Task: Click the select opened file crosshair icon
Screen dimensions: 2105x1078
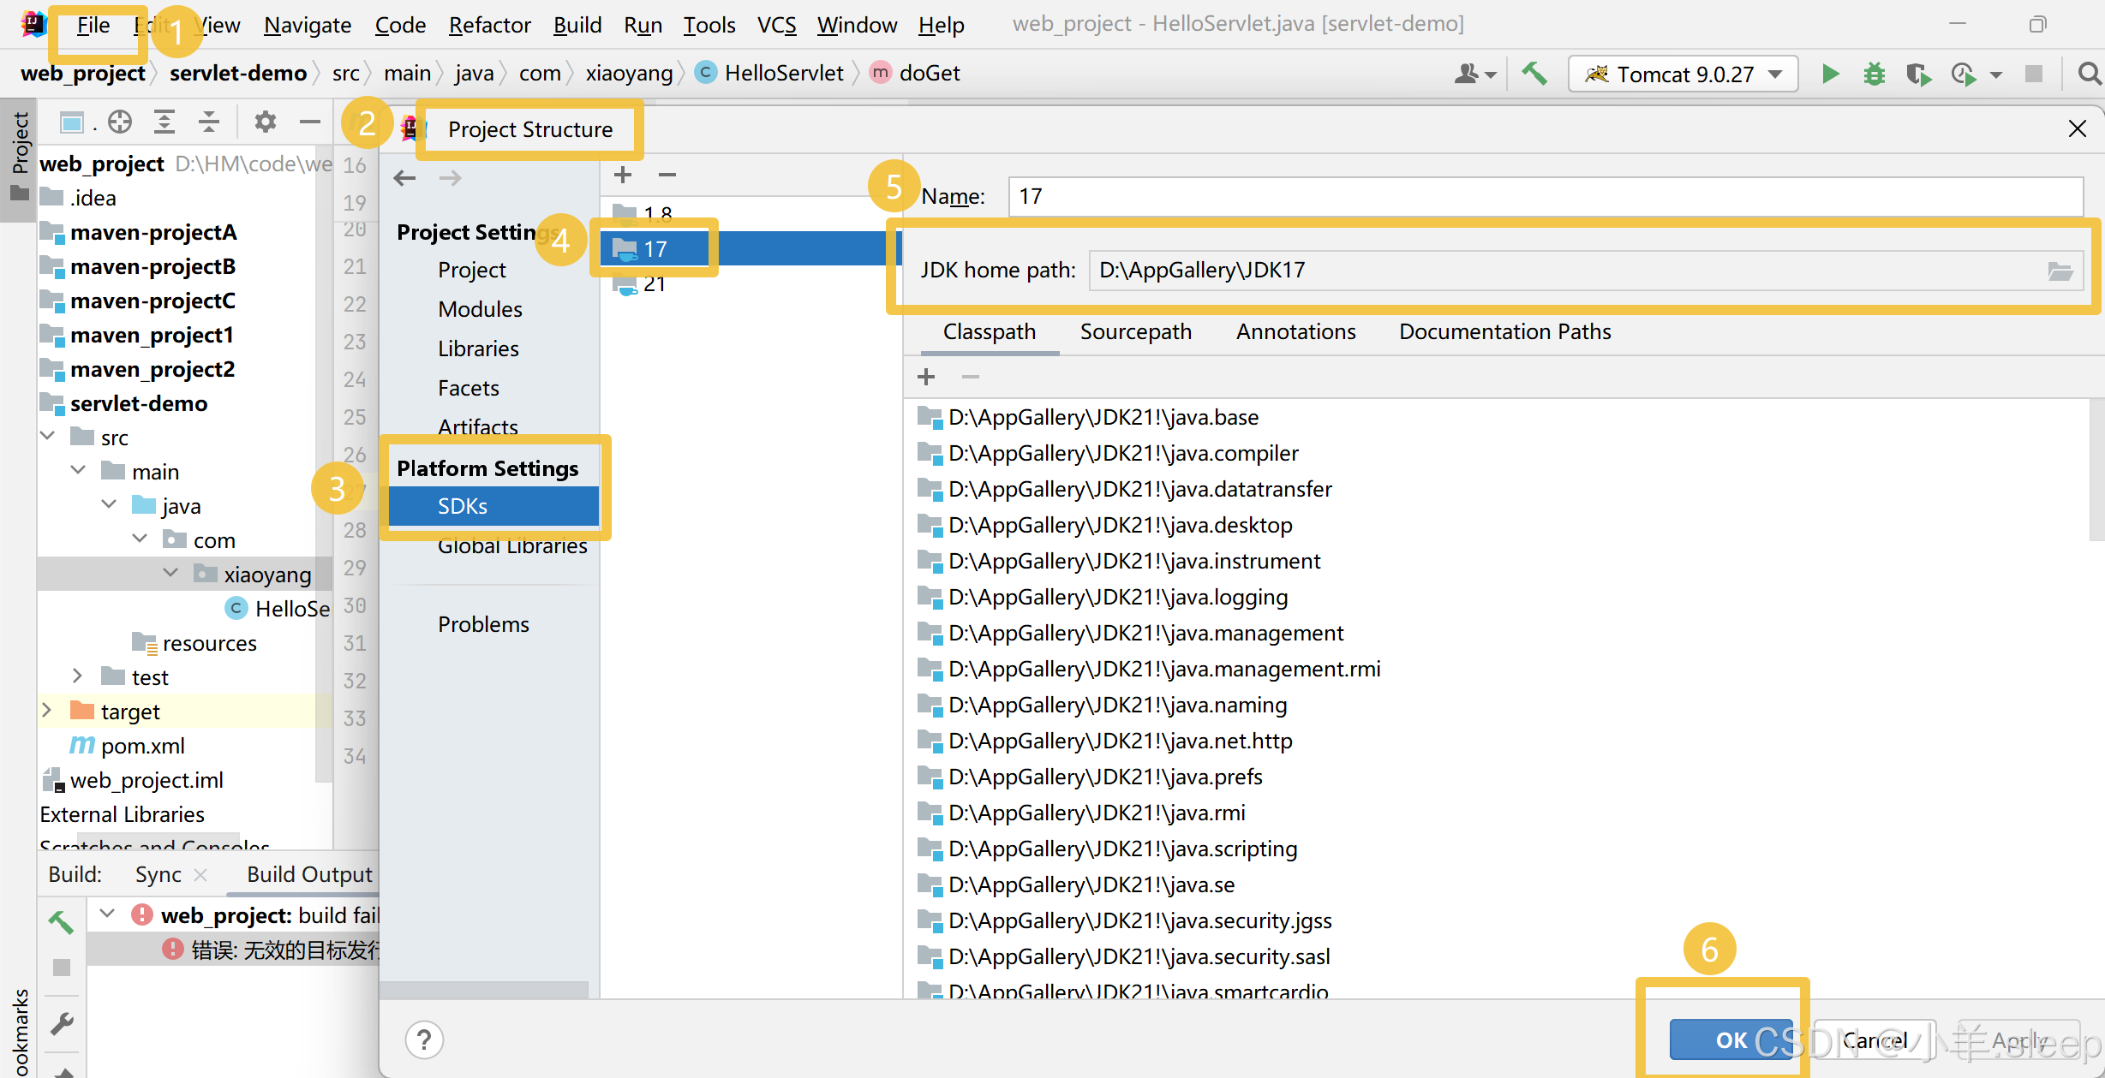Action: coord(120,122)
